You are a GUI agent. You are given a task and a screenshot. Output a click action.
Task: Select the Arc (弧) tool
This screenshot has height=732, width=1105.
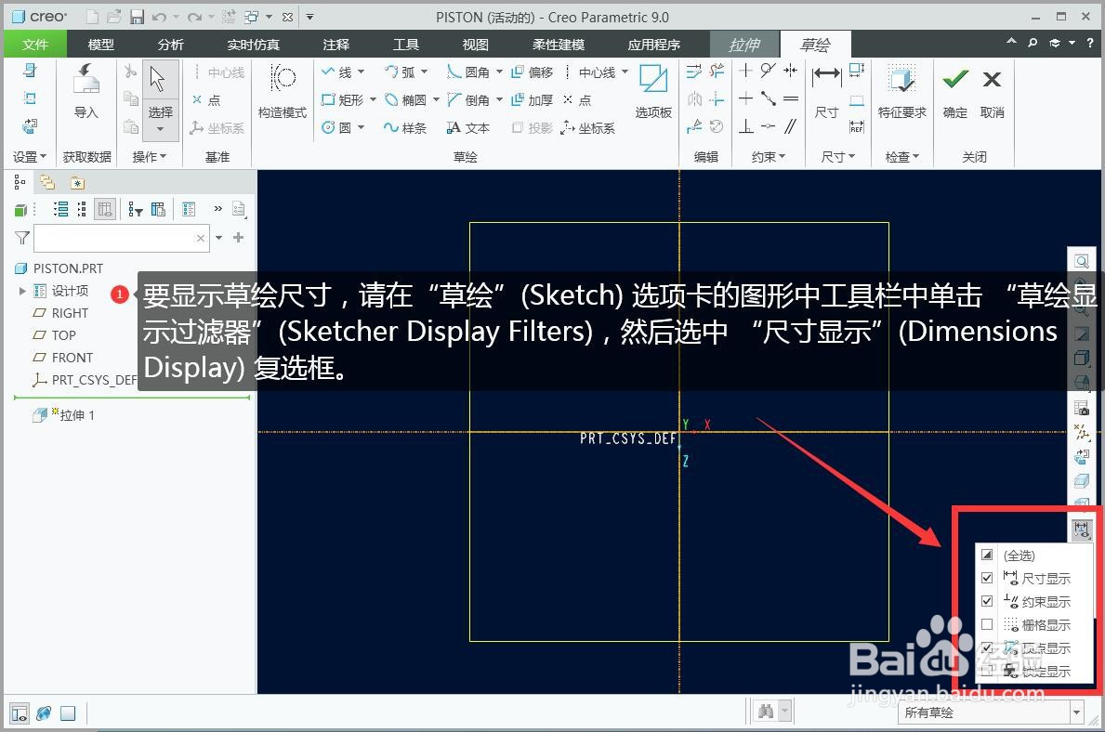click(x=401, y=72)
